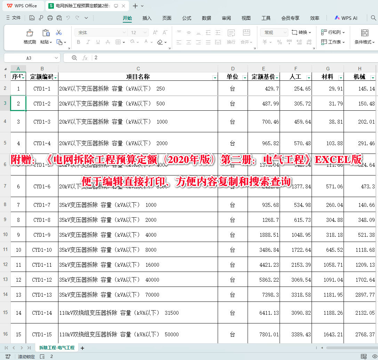
Task: Select the Format Painter (格式刷) tool
Action: tap(30, 37)
